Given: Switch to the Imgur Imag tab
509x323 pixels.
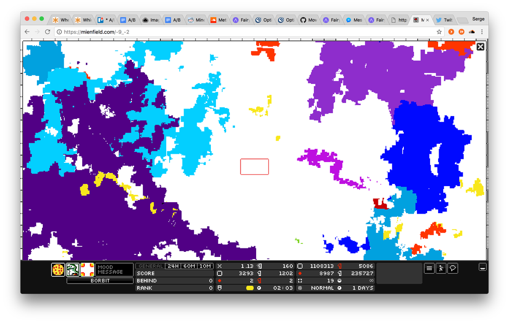Looking at the screenshot, I should 151,20.
